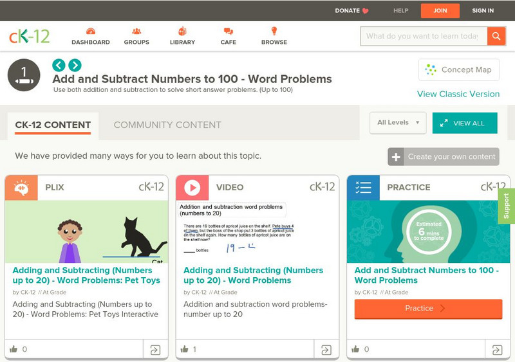Click the search input field
515x362 pixels.
[x=424, y=36]
